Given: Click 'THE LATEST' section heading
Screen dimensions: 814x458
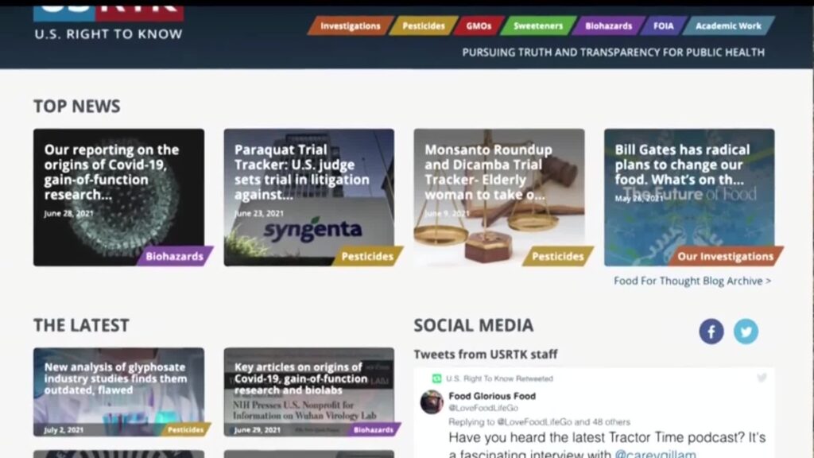Looking at the screenshot, I should 82,325.
